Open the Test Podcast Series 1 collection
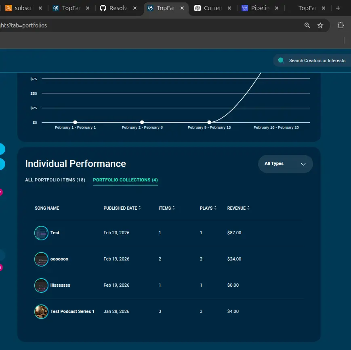 pyautogui.click(x=72, y=311)
